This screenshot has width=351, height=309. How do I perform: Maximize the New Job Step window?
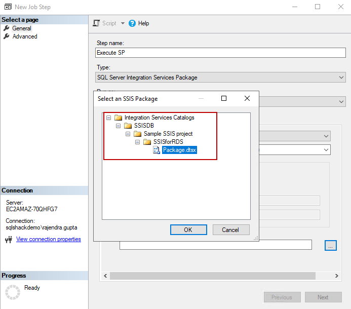pos(318,7)
